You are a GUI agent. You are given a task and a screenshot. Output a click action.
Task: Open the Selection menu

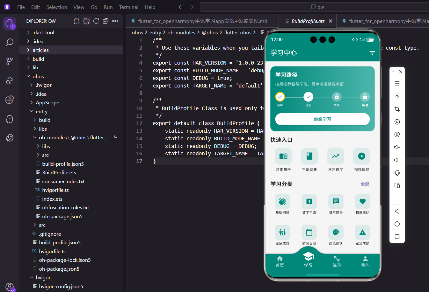pyautogui.click(x=56, y=7)
